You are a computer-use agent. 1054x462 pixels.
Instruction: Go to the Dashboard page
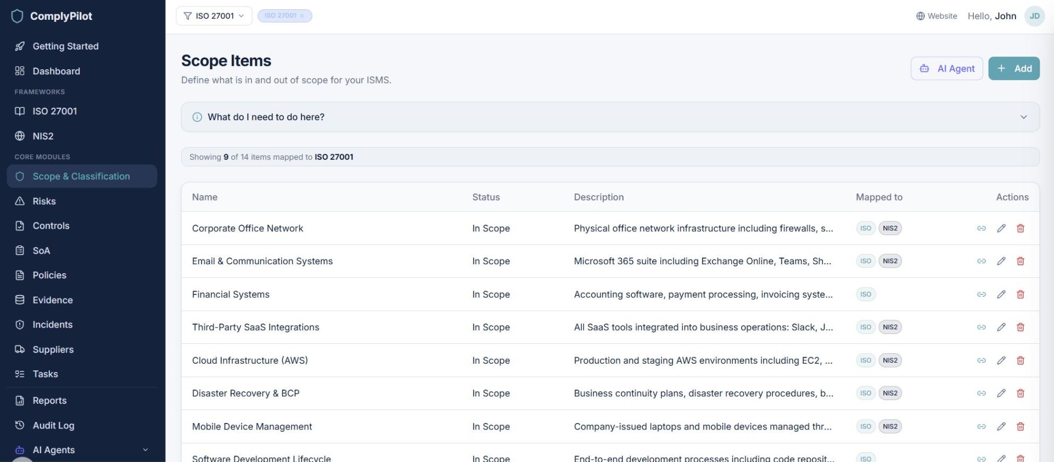(x=82, y=71)
